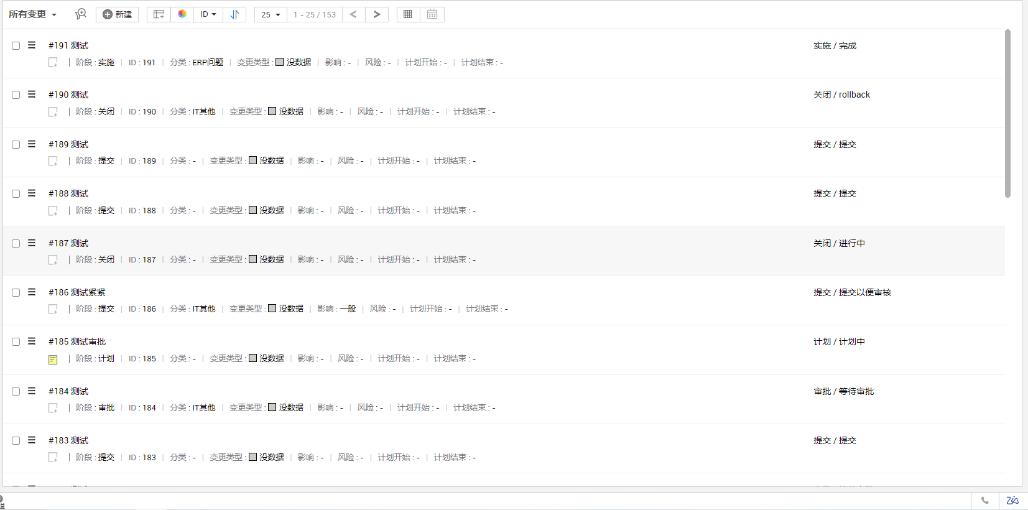Screen dimensions: 1028x510
Task: Open the row actions menu for #190
Action: (32, 95)
